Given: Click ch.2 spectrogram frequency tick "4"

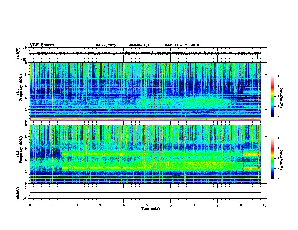Looking at the screenshot, I should pyautogui.click(x=26, y=160).
